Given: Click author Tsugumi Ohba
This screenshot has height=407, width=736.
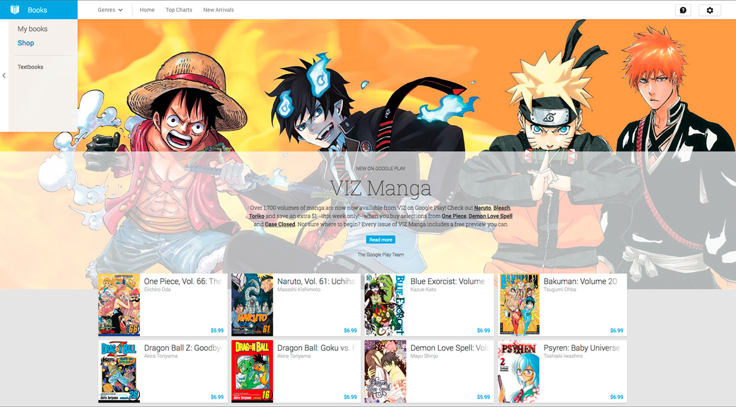Looking at the screenshot, I should pos(559,289).
